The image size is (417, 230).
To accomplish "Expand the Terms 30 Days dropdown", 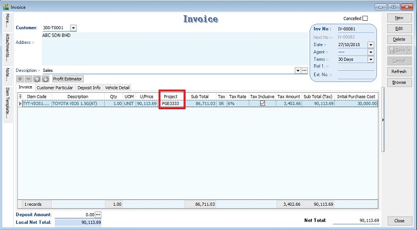I will tap(371, 59).
